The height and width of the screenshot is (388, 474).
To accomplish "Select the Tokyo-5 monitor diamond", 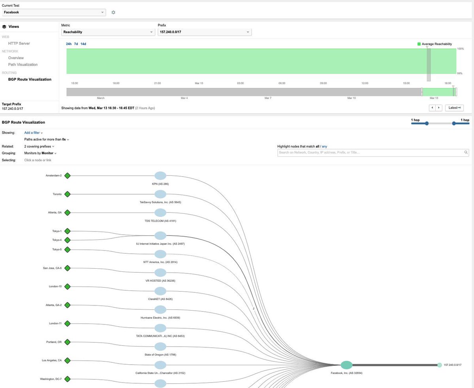I will pyautogui.click(x=67, y=249).
